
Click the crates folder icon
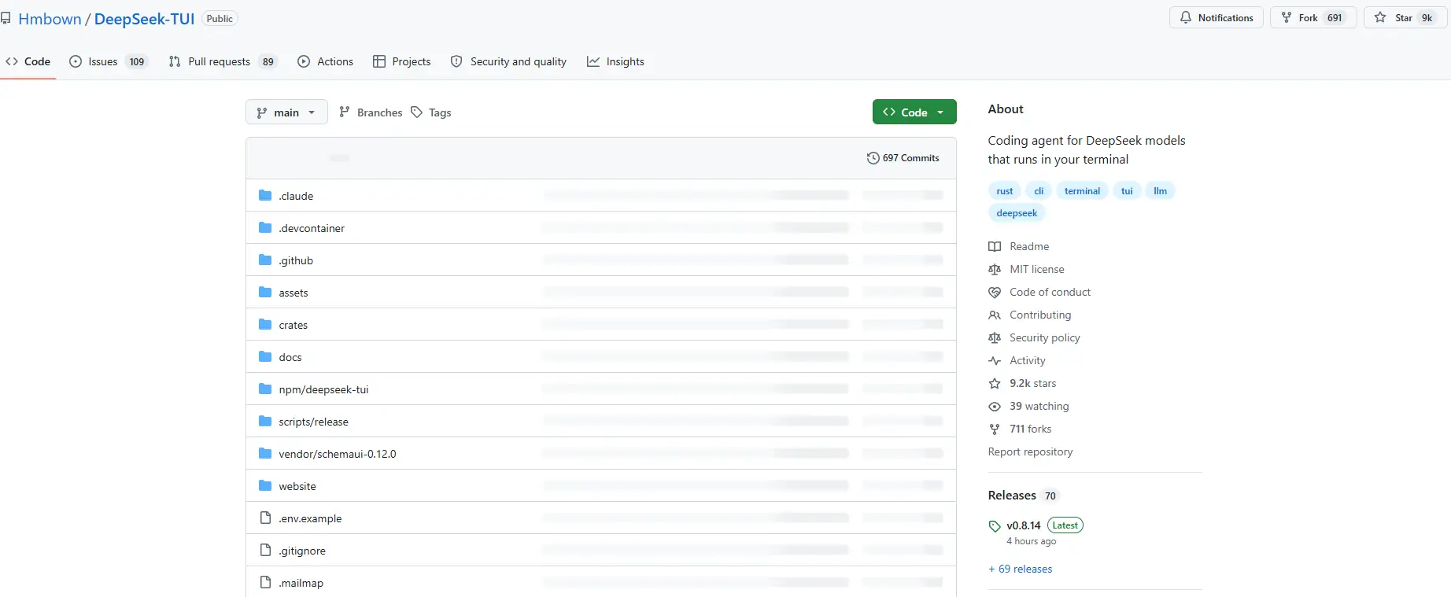point(265,324)
